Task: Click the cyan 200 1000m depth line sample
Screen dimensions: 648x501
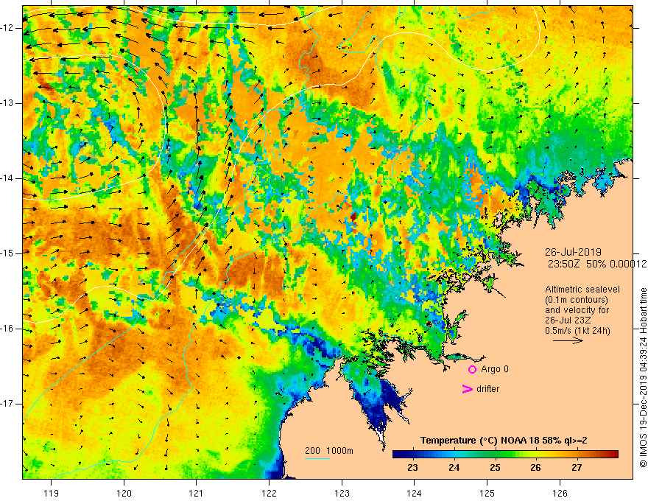Action: click(x=317, y=458)
